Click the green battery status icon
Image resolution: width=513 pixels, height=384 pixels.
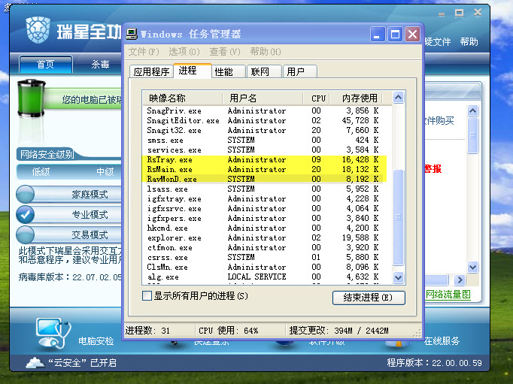[x=31, y=98]
